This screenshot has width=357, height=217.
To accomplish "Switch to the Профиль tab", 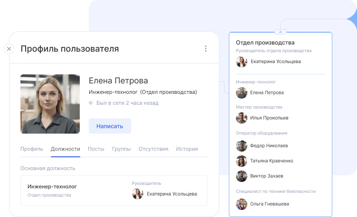I will 32,149.
